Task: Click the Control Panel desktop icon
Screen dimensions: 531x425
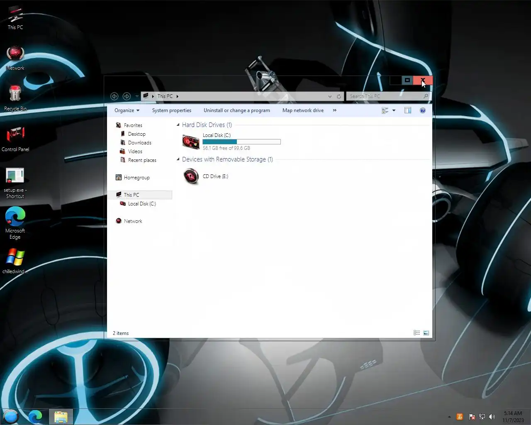Action: [15, 139]
